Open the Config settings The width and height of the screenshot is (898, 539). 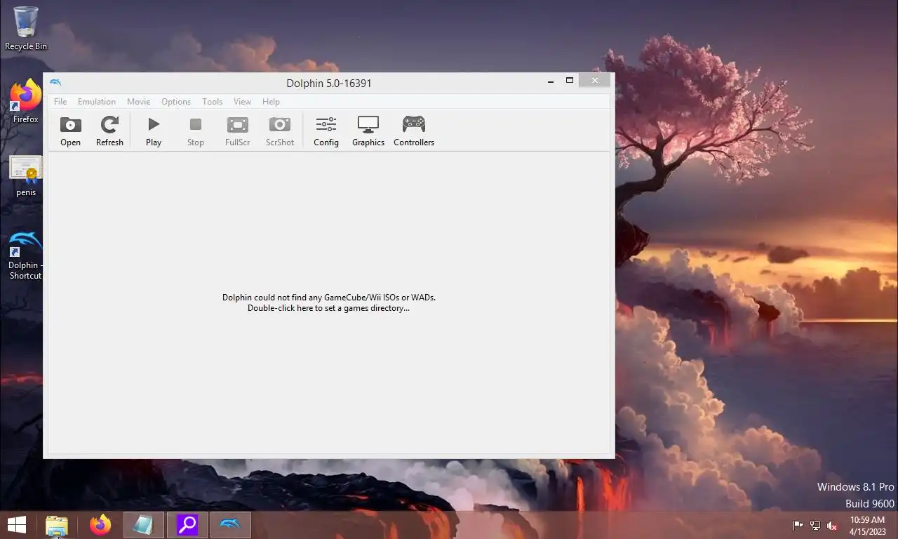click(x=326, y=131)
